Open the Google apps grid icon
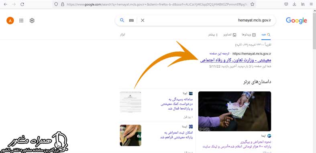 [x=21, y=20]
